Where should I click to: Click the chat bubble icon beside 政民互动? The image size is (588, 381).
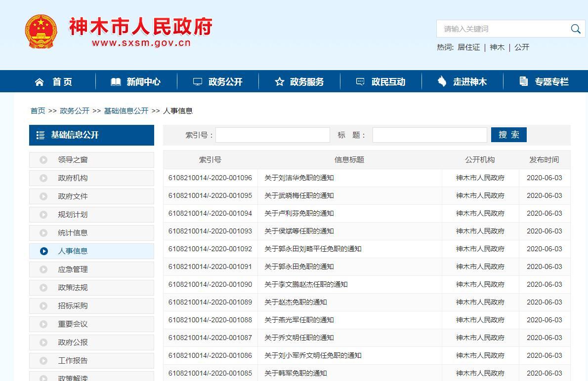[360, 81]
